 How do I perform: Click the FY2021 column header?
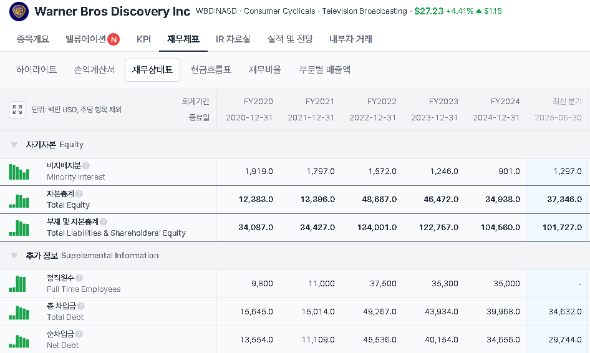(x=320, y=102)
